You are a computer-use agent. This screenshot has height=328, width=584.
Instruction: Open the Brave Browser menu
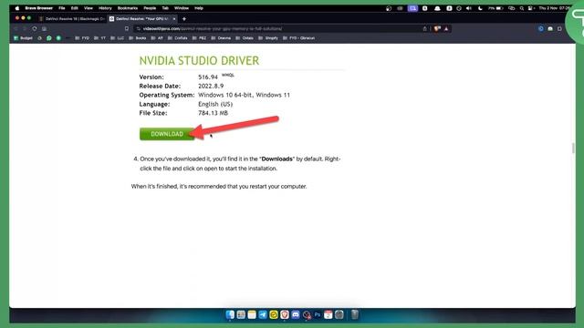pos(38,8)
